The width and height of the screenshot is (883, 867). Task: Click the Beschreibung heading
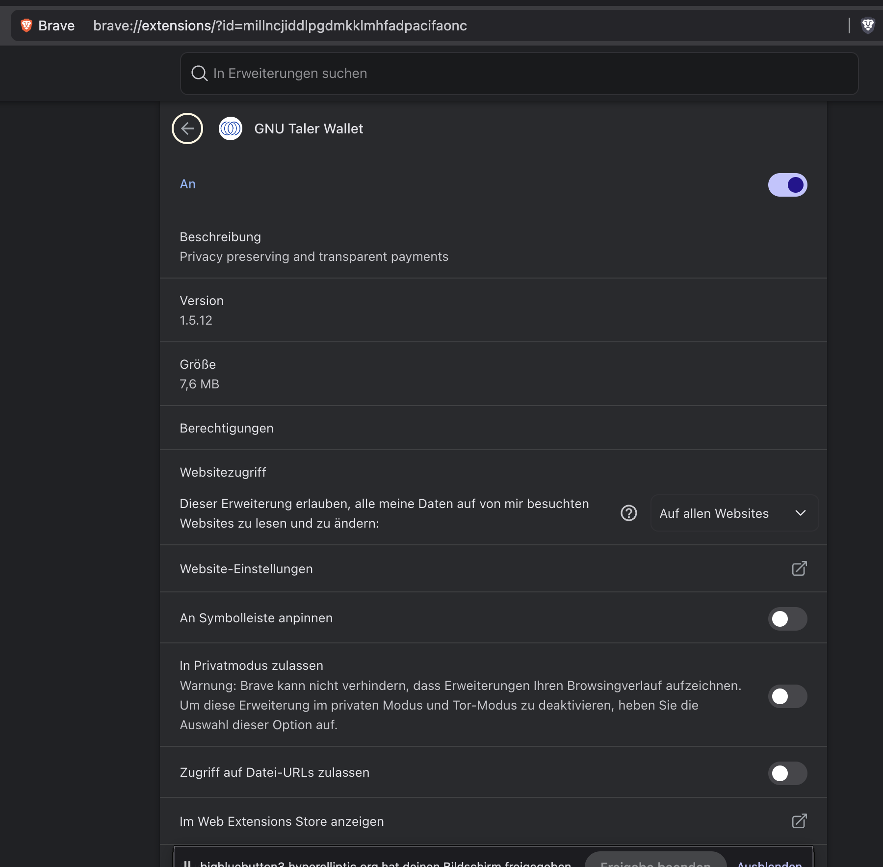(x=220, y=237)
